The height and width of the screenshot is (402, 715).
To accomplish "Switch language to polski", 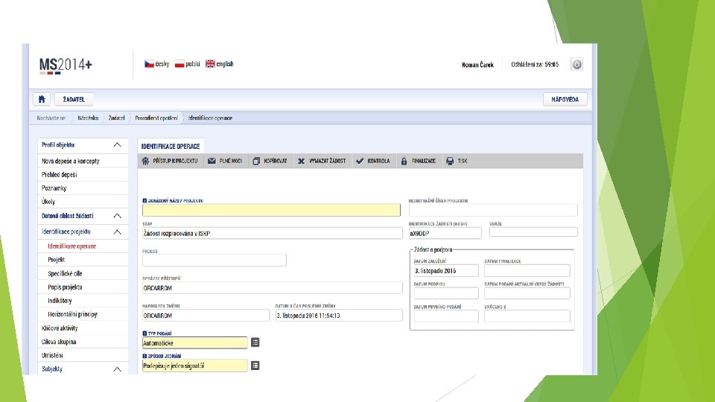I will click(188, 64).
